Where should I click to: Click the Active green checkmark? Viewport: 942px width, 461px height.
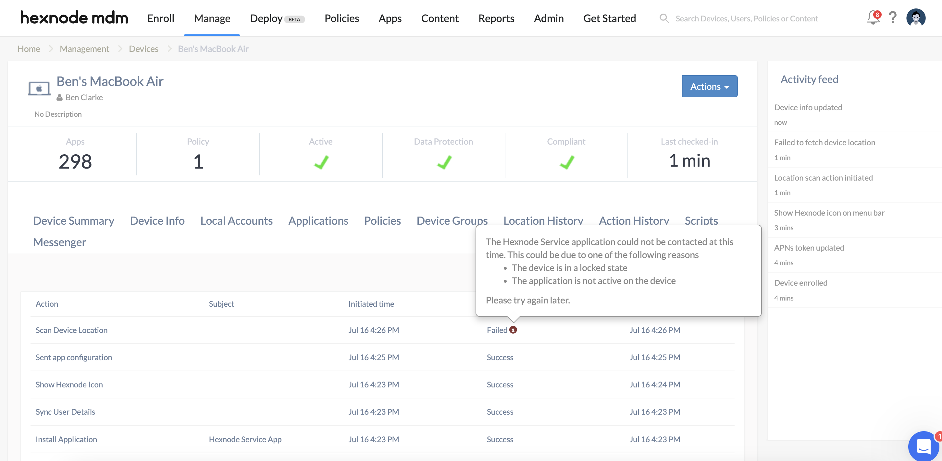tap(321, 162)
